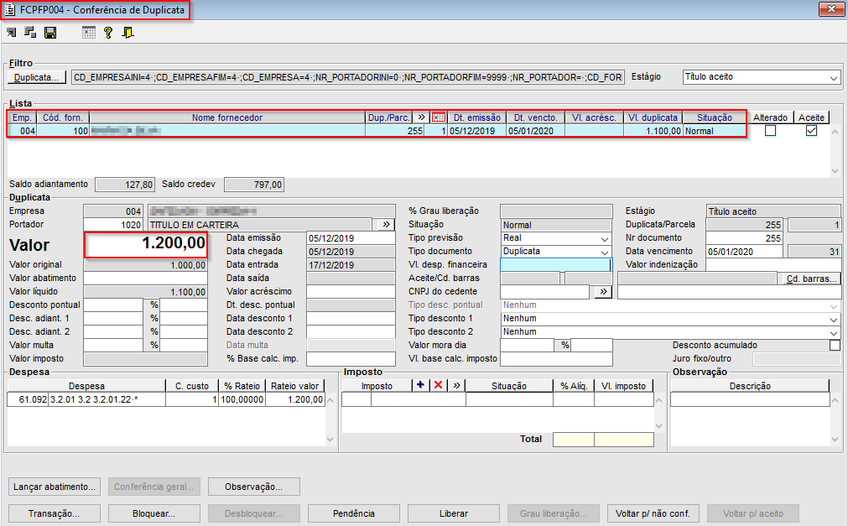The image size is (848, 526).
Task: Click the Observação grid scroll down arrow
Action: [835, 440]
